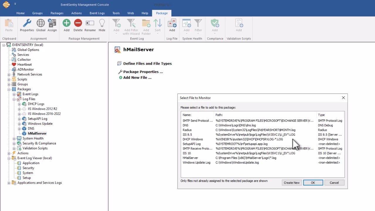The height and width of the screenshot is (211, 375).
Task: Open the Web ribbon tab
Action: 131,13
